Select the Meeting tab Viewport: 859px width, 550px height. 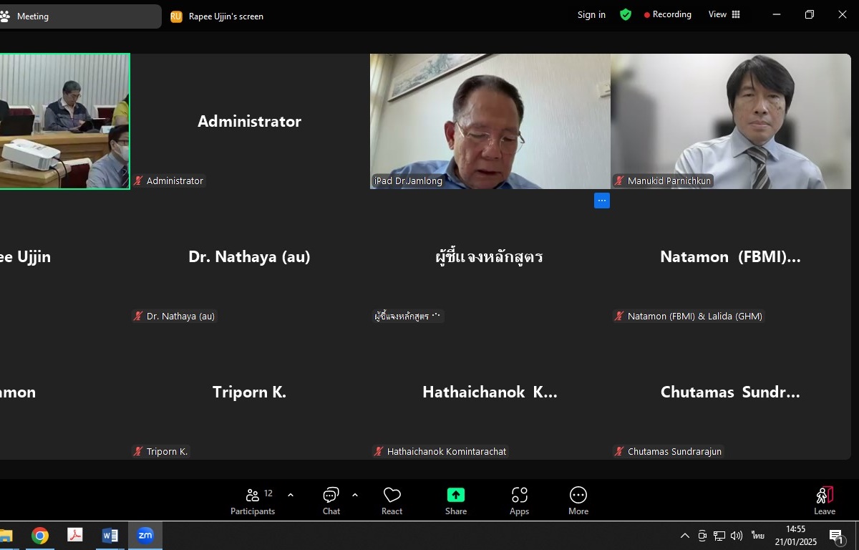79,16
